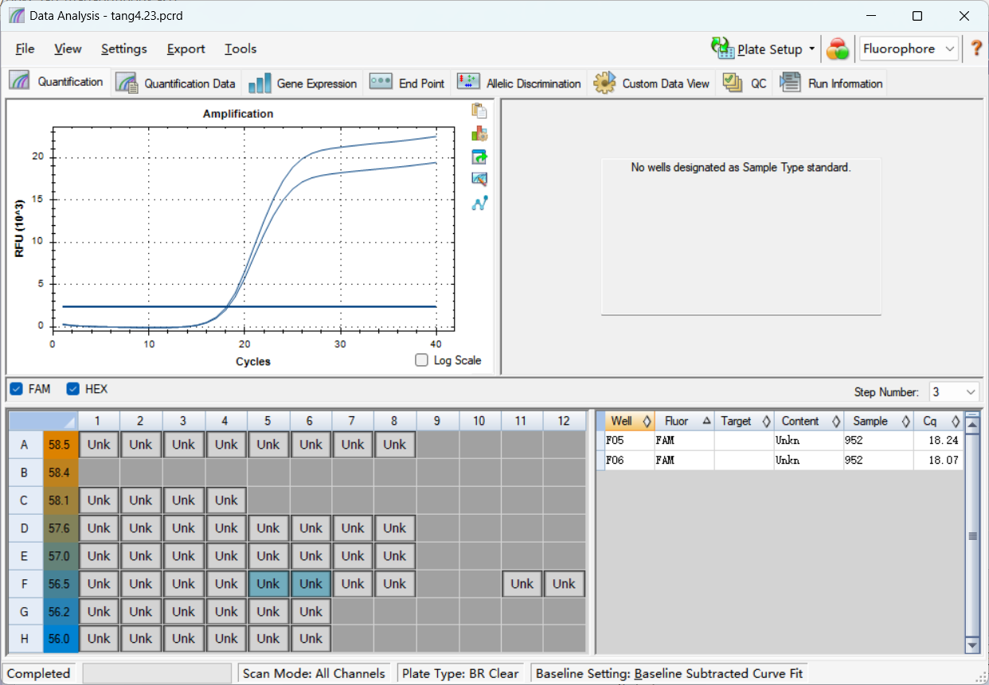The width and height of the screenshot is (989, 685).
Task: Click the Data Analysis window title icon
Action: [x=17, y=15]
